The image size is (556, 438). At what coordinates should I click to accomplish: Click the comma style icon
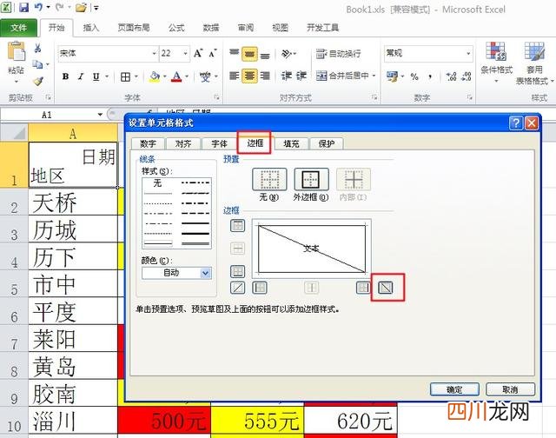(430, 76)
